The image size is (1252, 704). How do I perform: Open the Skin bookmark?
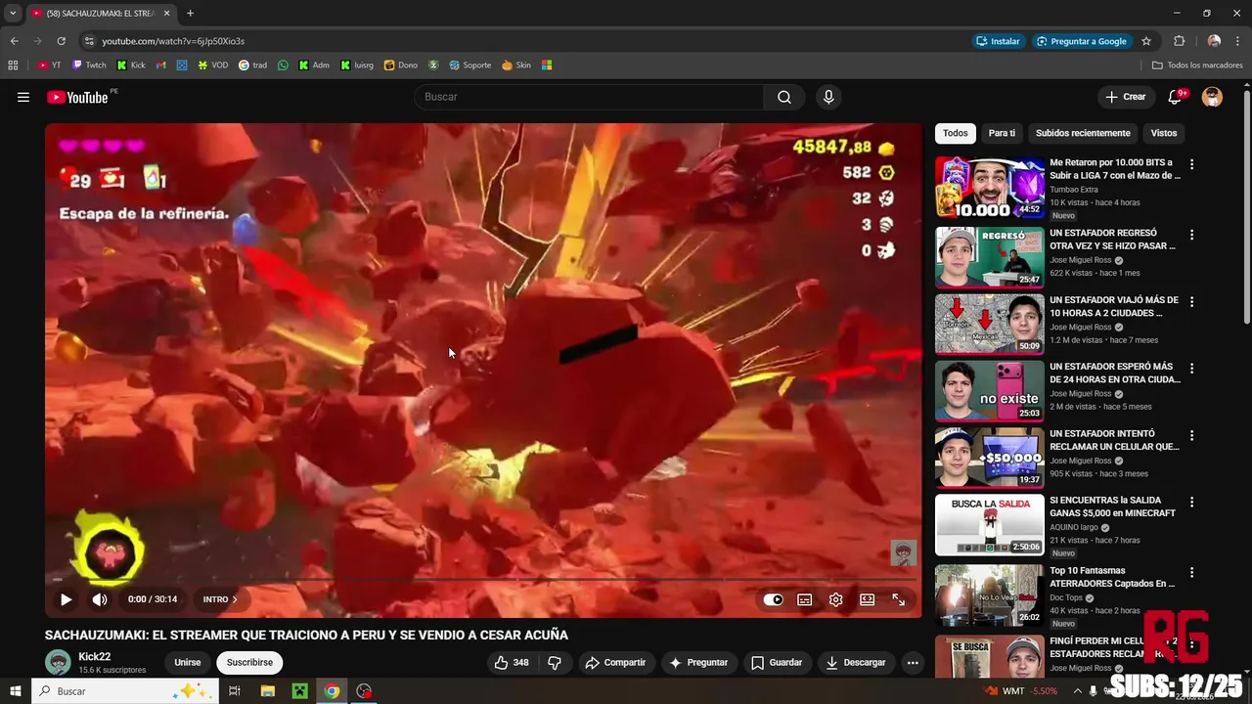[x=515, y=66]
